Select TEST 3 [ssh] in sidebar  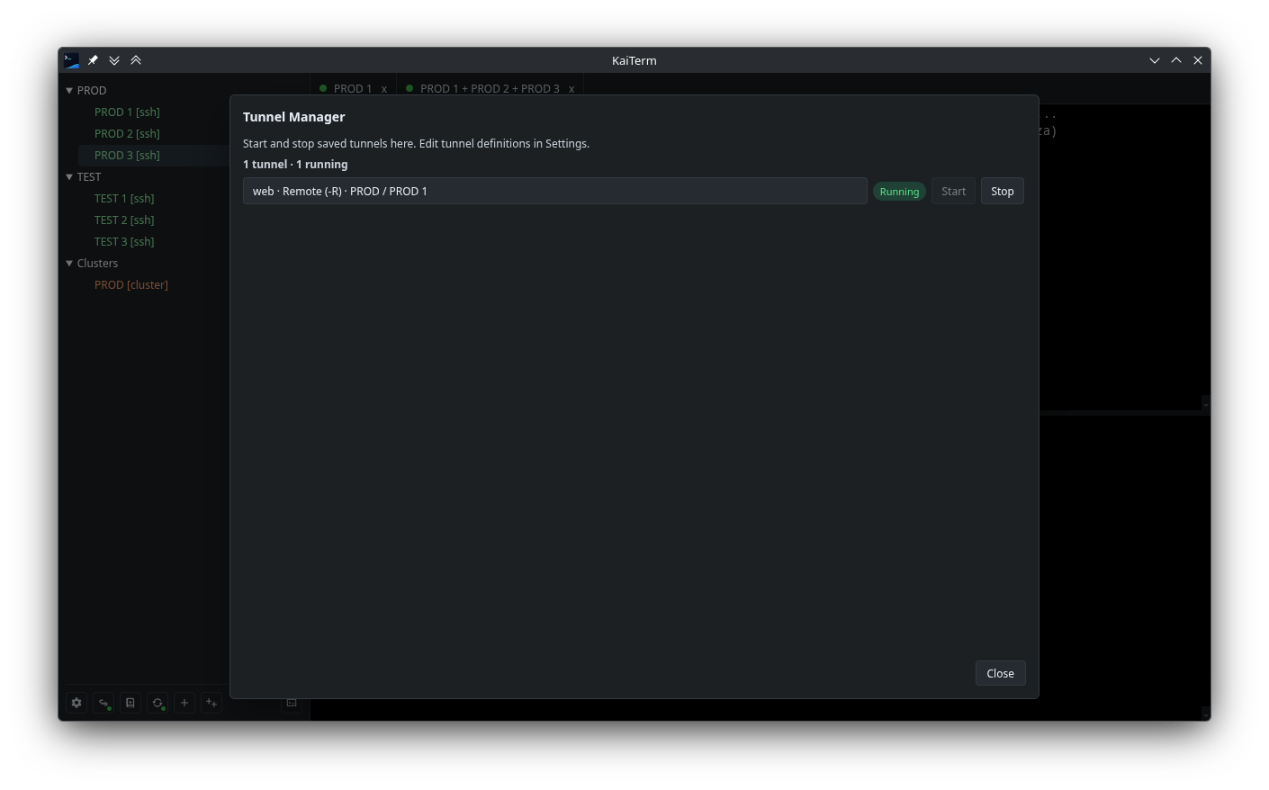124,242
